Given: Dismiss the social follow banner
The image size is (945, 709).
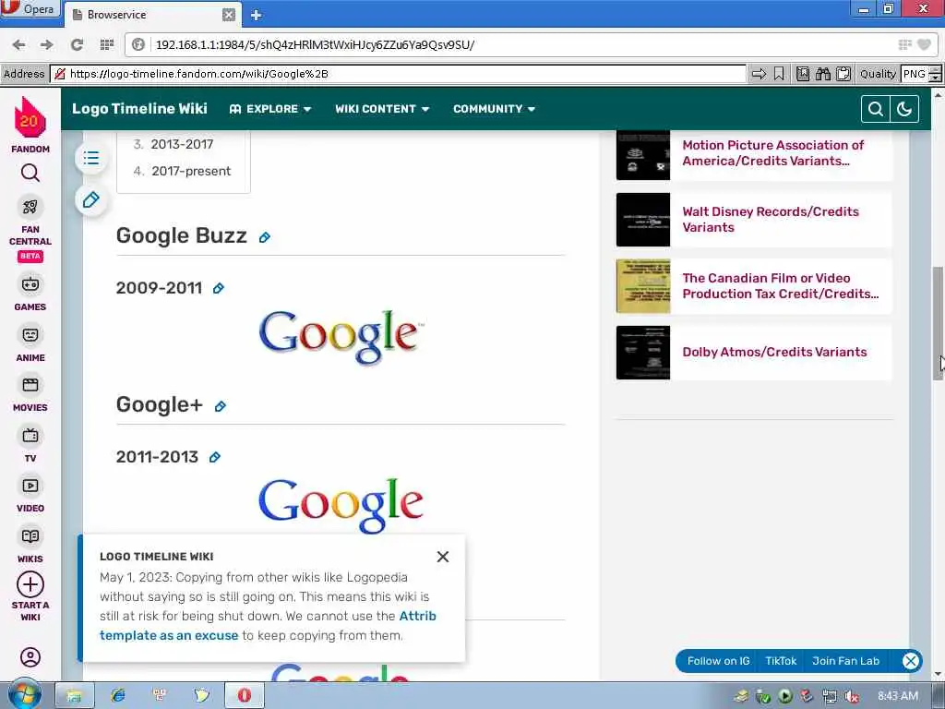Looking at the screenshot, I should pos(911,661).
